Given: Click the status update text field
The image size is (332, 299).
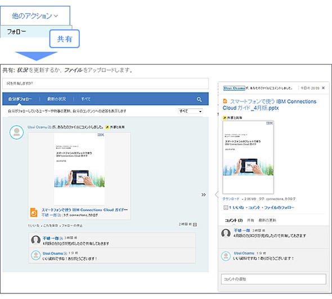Looking at the screenshot, I should tap(105, 84).
